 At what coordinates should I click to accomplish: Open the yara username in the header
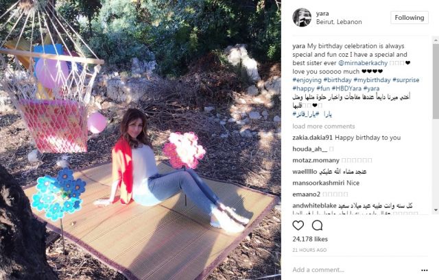point(322,14)
